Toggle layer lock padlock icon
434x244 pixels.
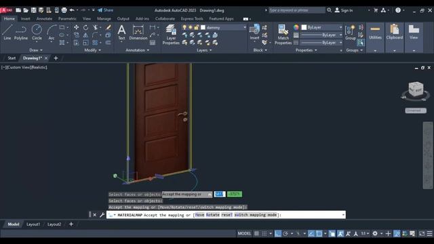(x=196, y=27)
